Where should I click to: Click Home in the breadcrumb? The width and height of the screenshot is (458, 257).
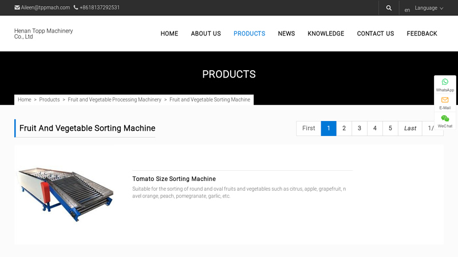[25, 99]
